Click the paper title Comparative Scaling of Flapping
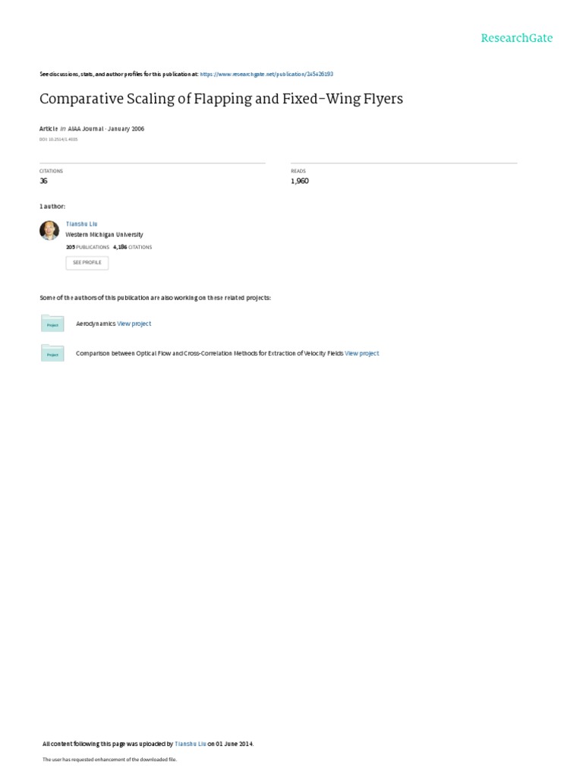 click(x=221, y=99)
